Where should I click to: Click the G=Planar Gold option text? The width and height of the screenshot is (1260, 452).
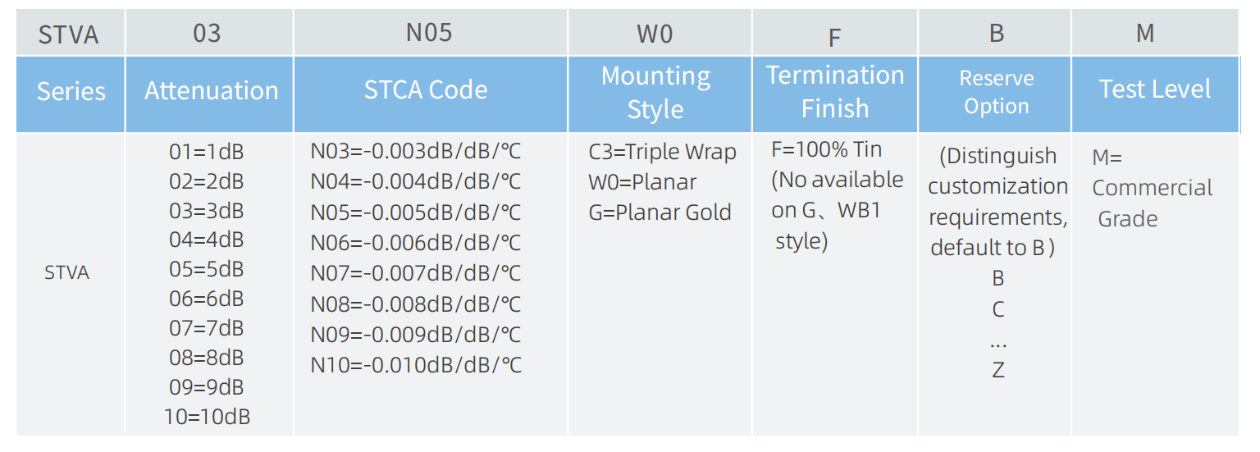pyautogui.click(x=660, y=212)
